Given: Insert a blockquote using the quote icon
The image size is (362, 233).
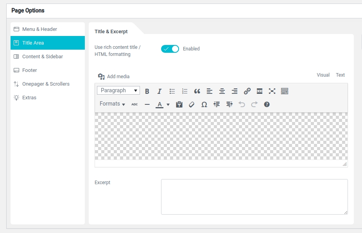Looking at the screenshot, I should [197, 91].
